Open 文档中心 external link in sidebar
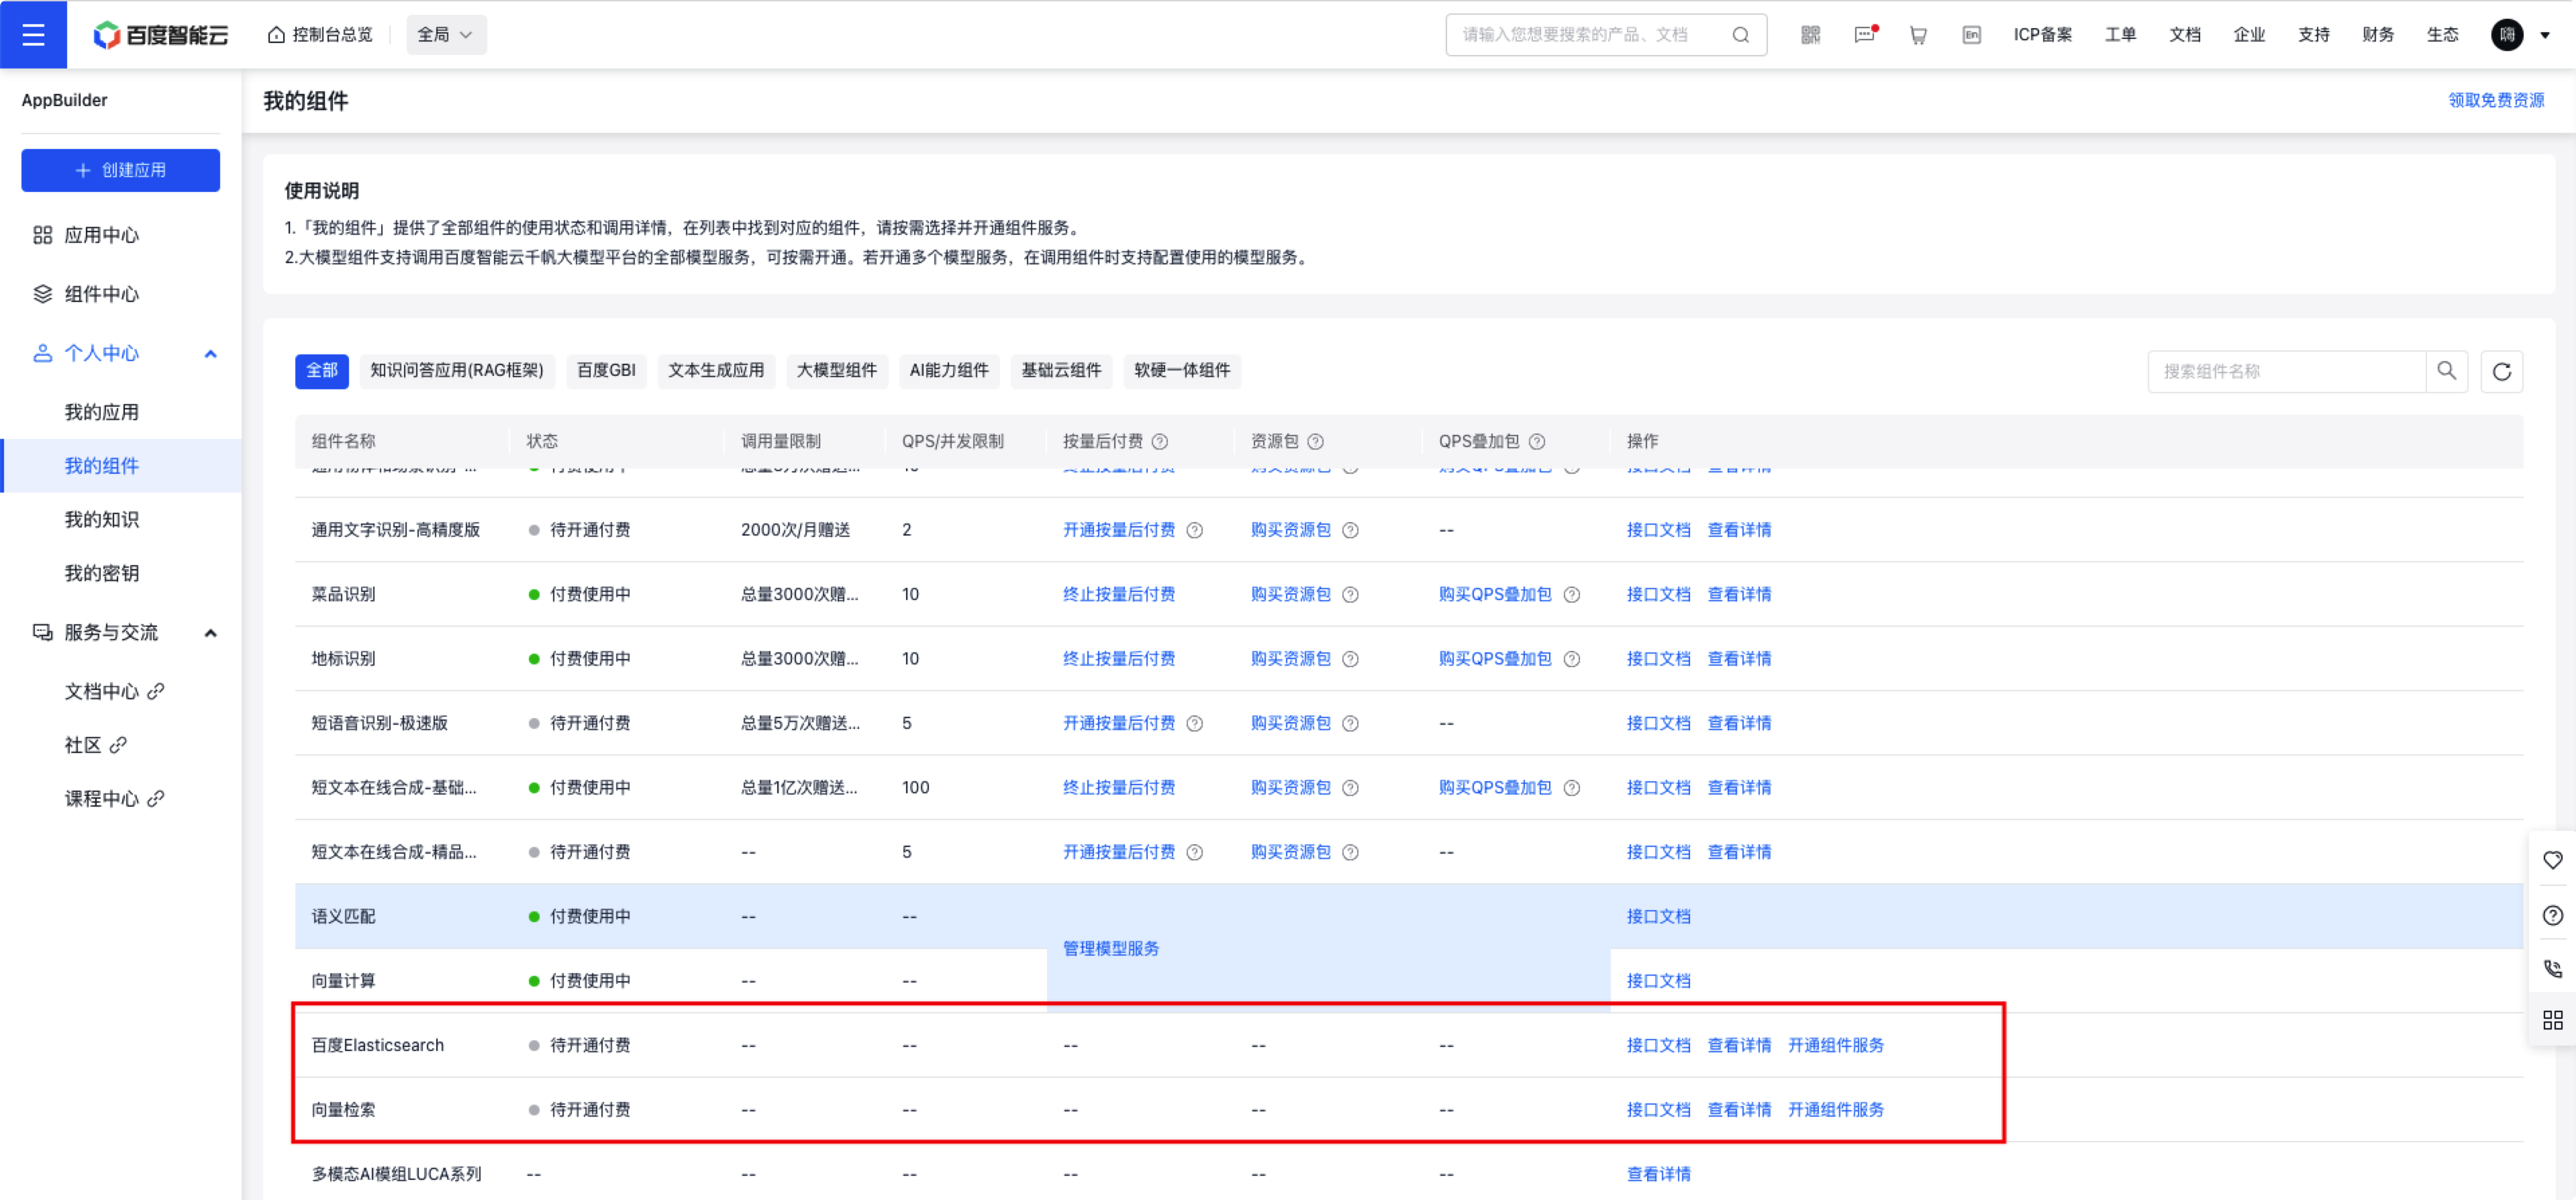The width and height of the screenshot is (2576, 1200). tap(115, 691)
